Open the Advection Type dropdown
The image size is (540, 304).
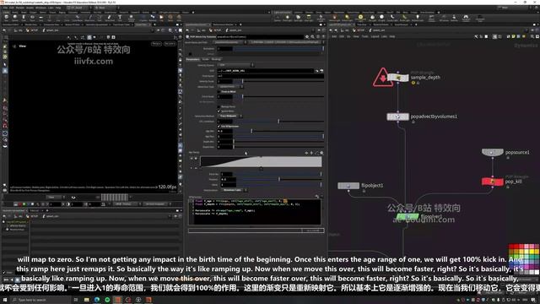tap(230, 86)
